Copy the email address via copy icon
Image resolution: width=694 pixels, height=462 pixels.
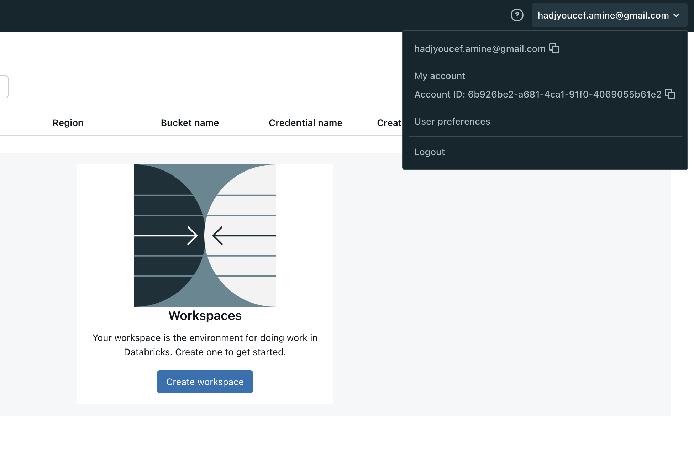click(554, 48)
